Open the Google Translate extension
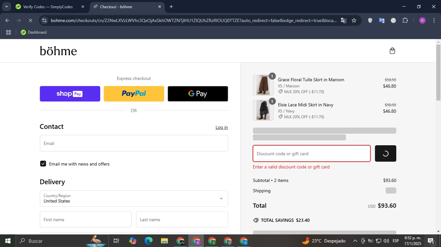The width and height of the screenshot is (441, 247). [x=382, y=21]
